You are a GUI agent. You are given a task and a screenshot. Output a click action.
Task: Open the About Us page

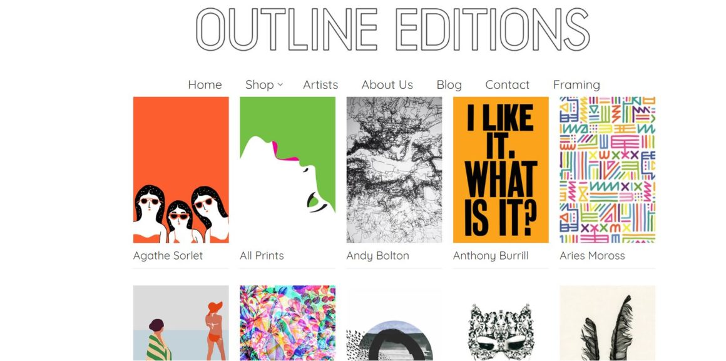[387, 84]
